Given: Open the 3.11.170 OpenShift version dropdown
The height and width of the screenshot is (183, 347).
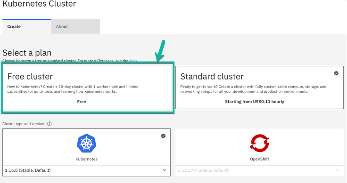Looking at the screenshot, I should [x=259, y=170].
